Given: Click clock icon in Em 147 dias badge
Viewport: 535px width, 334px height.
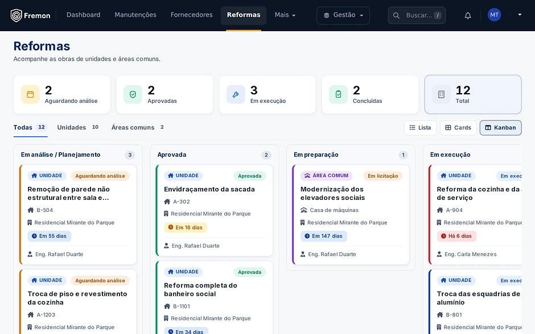Looking at the screenshot, I should point(307,236).
